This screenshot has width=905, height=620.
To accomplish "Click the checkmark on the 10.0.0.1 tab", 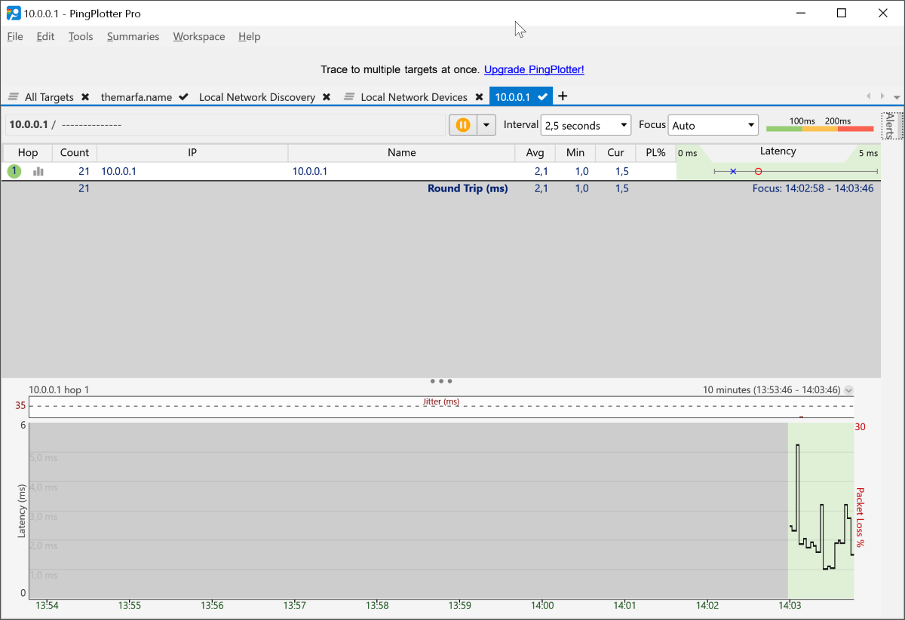I will pyautogui.click(x=542, y=97).
